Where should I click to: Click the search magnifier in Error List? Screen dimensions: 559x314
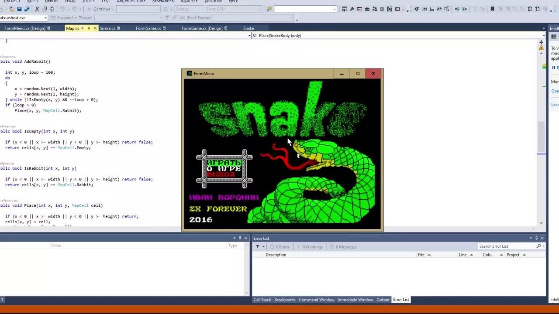[x=538, y=246]
